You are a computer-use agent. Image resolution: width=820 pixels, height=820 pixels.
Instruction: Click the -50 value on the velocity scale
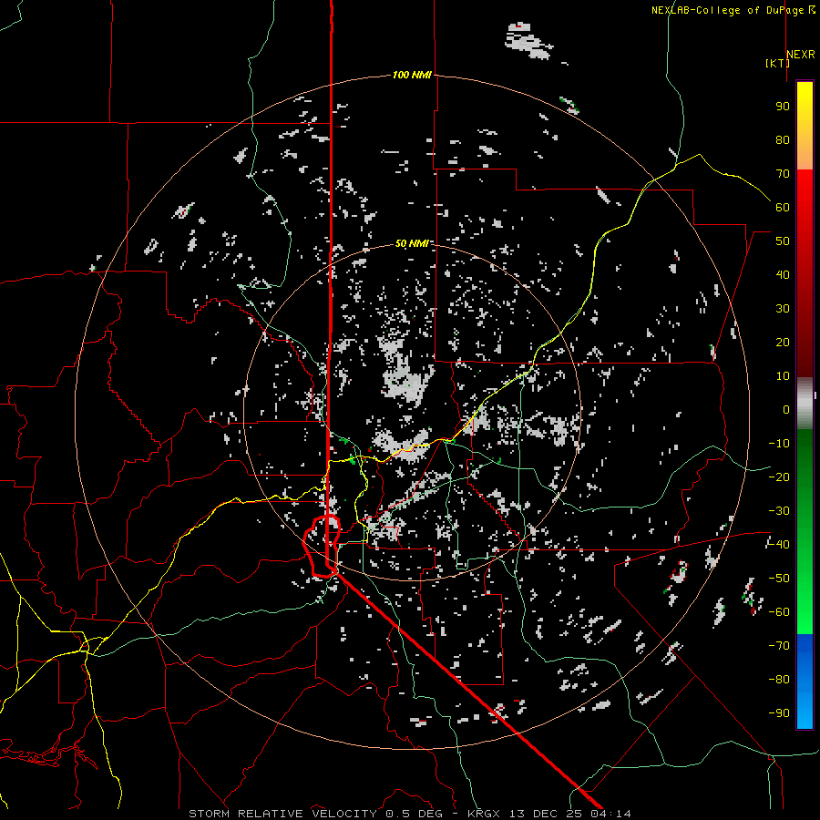click(779, 579)
